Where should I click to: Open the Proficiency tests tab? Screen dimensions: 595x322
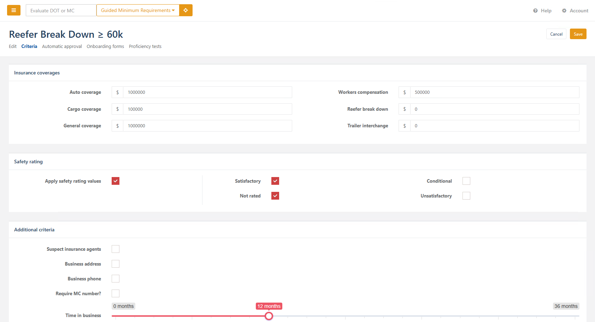click(145, 47)
